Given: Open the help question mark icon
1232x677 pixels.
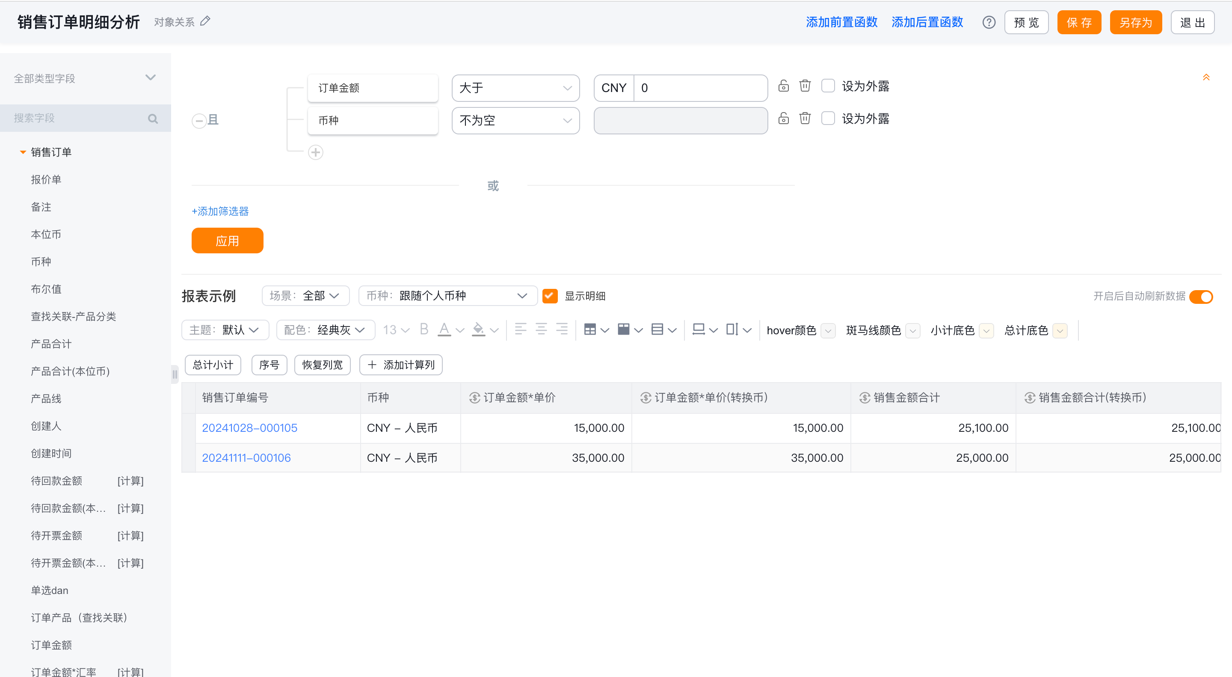Looking at the screenshot, I should pyautogui.click(x=989, y=23).
